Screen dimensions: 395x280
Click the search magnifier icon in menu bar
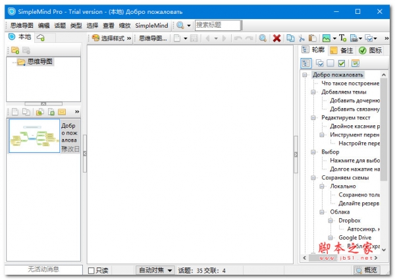(x=180, y=25)
